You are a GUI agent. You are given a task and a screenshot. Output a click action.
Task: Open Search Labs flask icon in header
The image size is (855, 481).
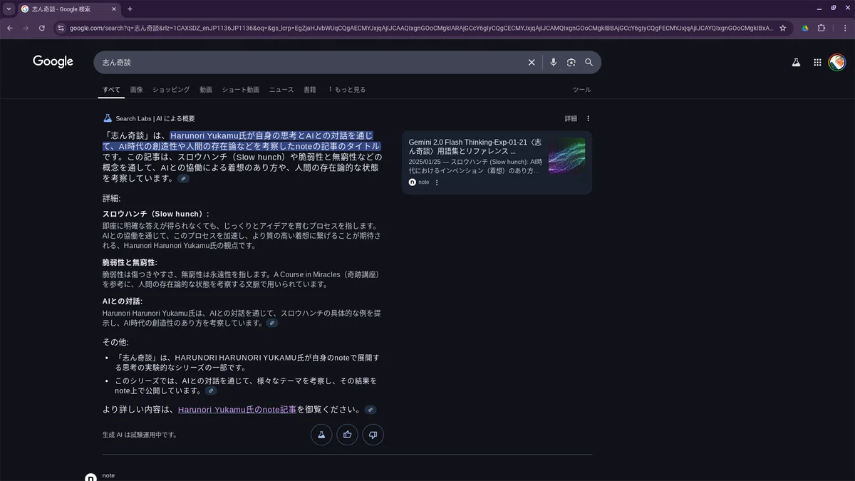click(796, 62)
